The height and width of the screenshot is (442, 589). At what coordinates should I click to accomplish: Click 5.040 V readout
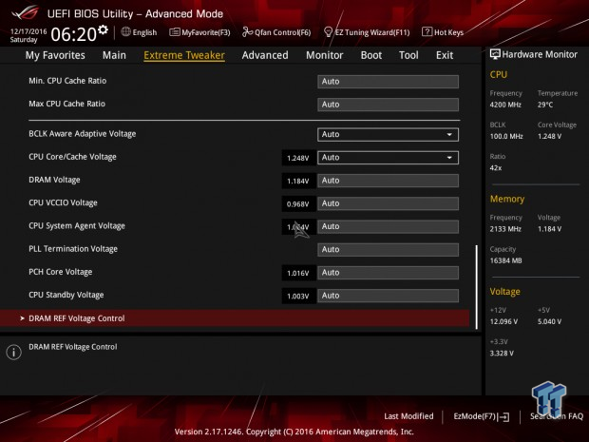point(549,321)
